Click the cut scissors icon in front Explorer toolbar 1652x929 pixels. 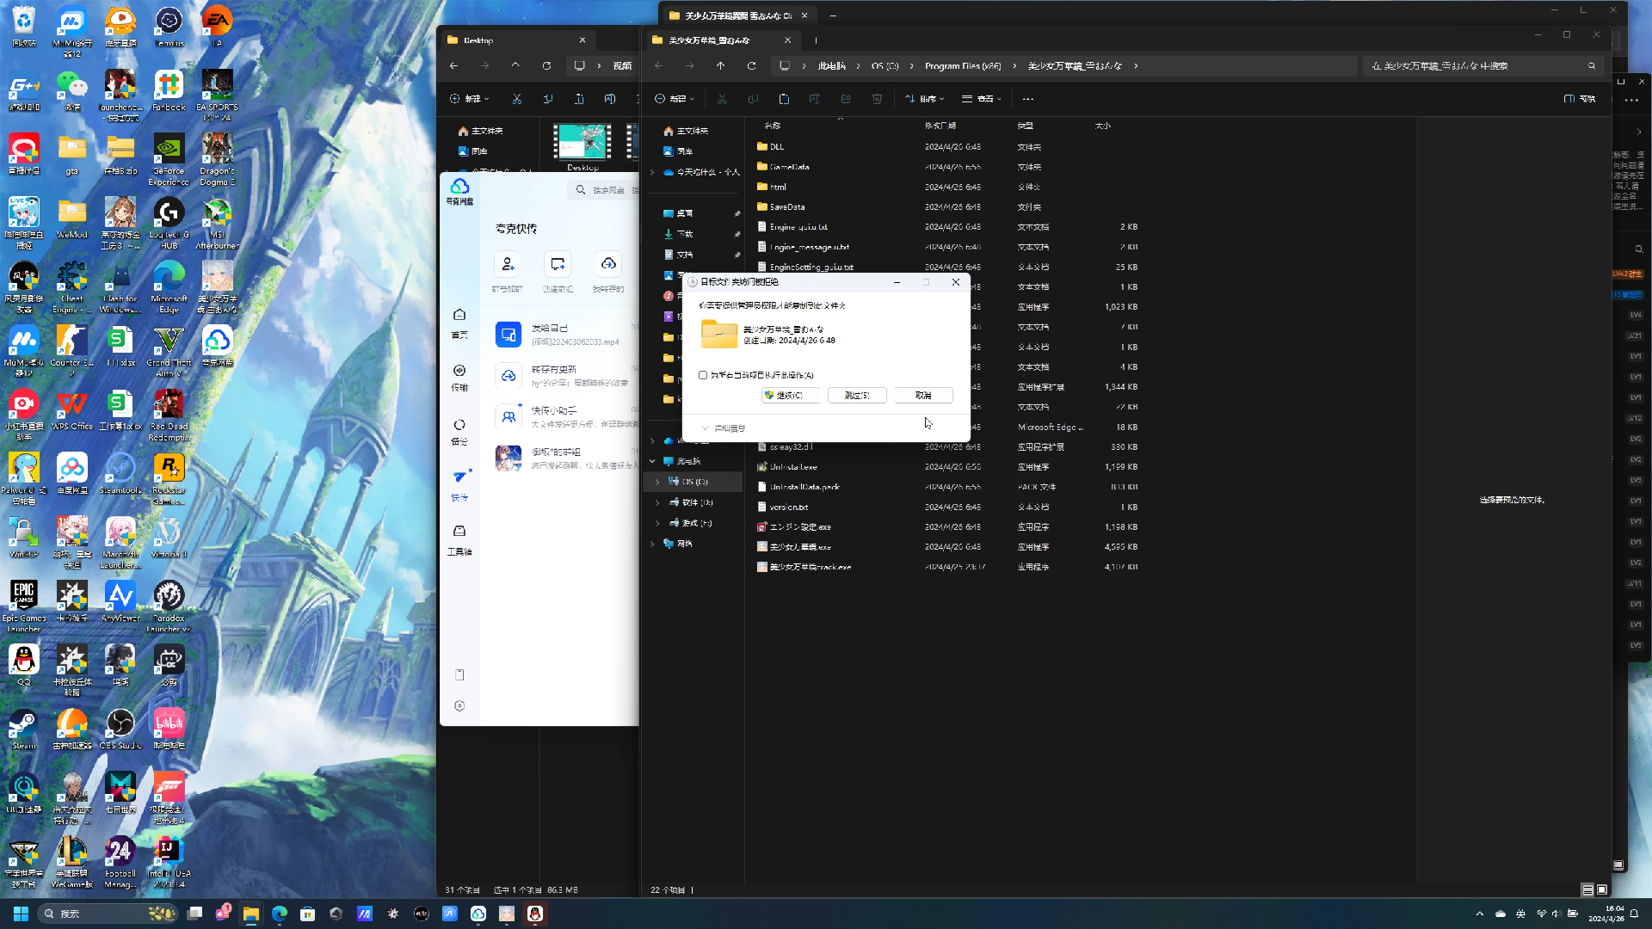(x=722, y=99)
